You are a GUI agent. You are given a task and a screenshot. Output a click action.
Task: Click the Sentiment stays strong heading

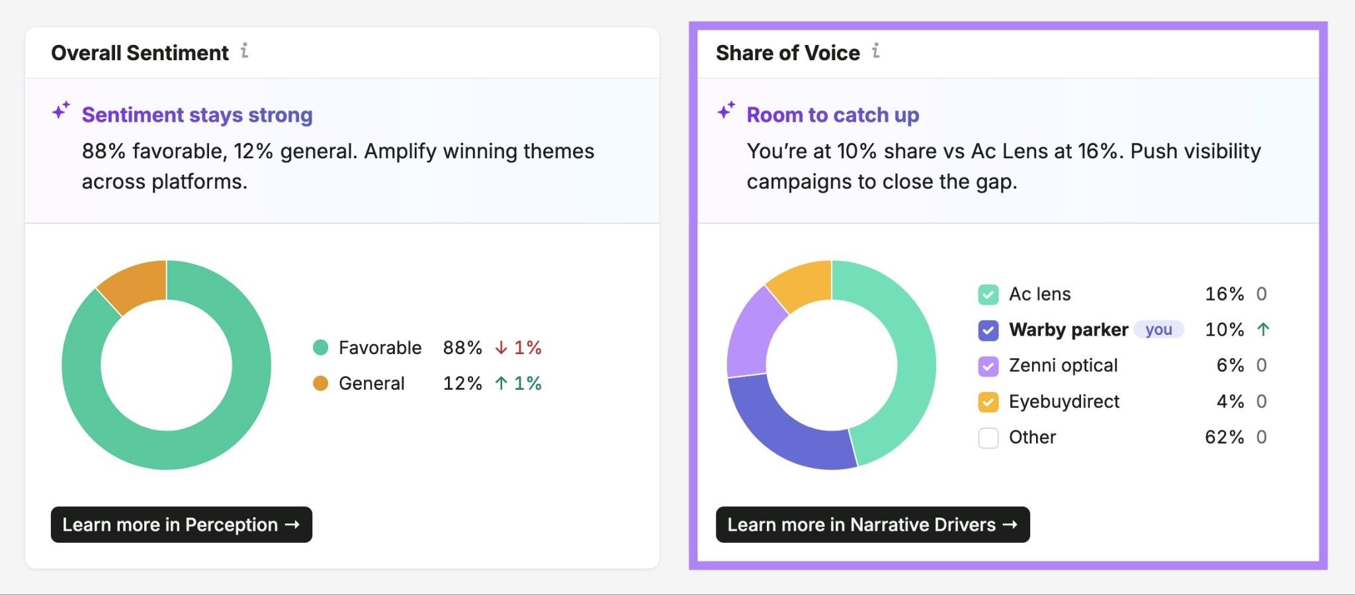coord(197,115)
